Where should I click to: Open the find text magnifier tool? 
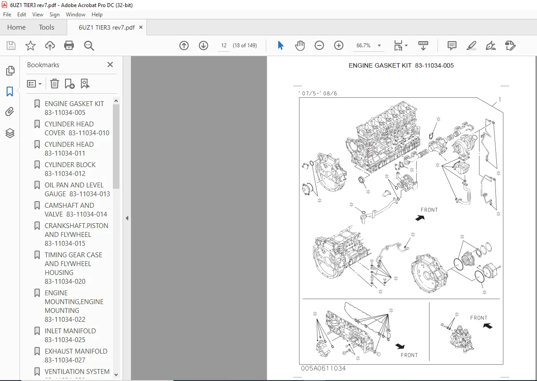point(89,46)
